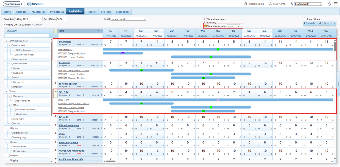
Task: Open the shortages period dropdown a year
Action: pos(233,26)
